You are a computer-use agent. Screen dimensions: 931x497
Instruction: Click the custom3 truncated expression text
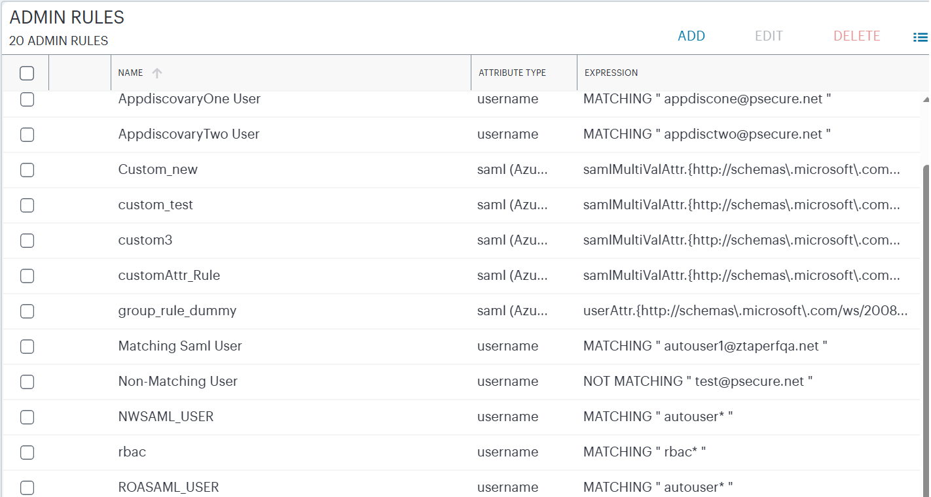(741, 241)
